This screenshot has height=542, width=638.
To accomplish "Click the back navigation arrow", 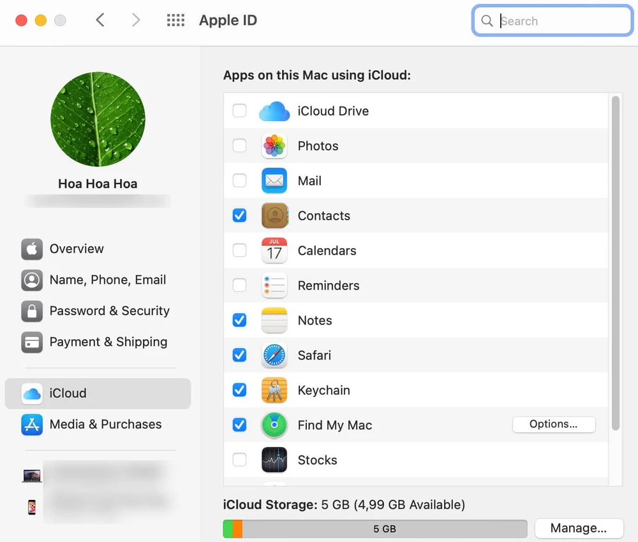I will pos(100,20).
